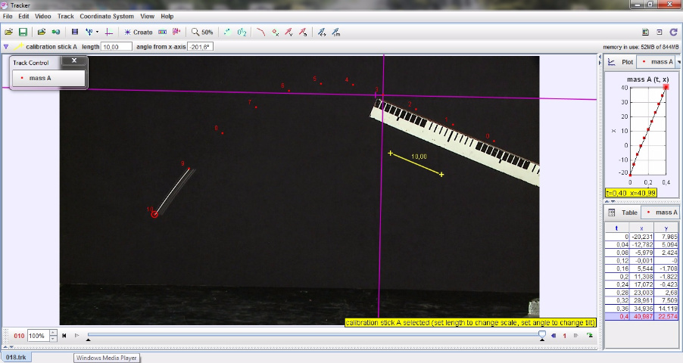Open the Track menu
The width and height of the screenshot is (683, 363).
pyautogui.click(x=65, y=16)
